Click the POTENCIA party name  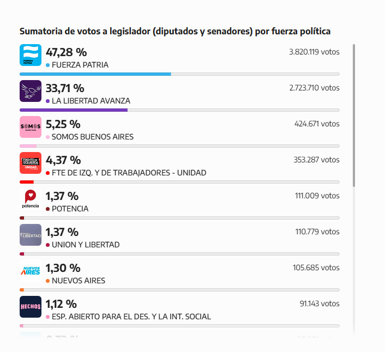pyautogui.click(x=70, y=209)
